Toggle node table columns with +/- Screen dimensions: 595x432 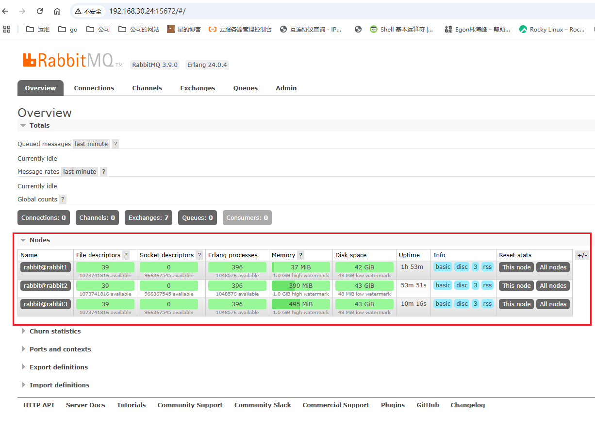[x=582, y=255]
